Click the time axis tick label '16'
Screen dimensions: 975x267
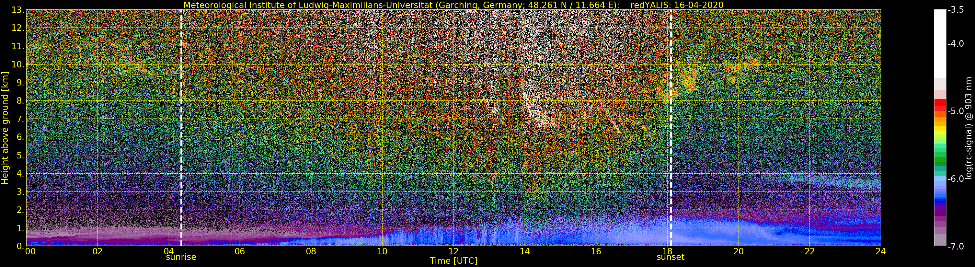[x=596, y=251]
